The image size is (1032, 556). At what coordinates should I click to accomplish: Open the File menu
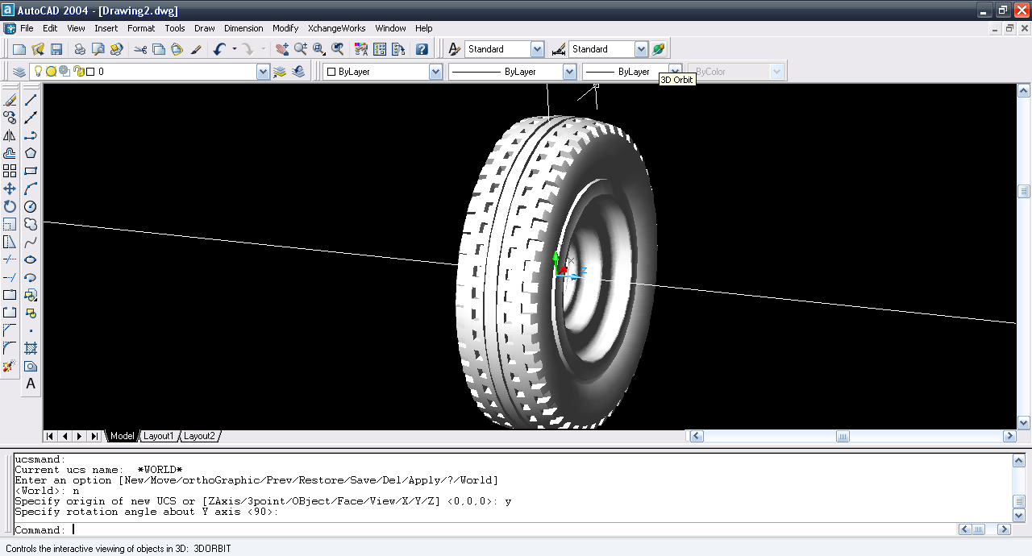pos(27,28)
